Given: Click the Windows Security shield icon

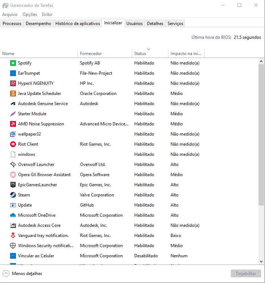Looking at the screenshot, I should pos(13,246).
